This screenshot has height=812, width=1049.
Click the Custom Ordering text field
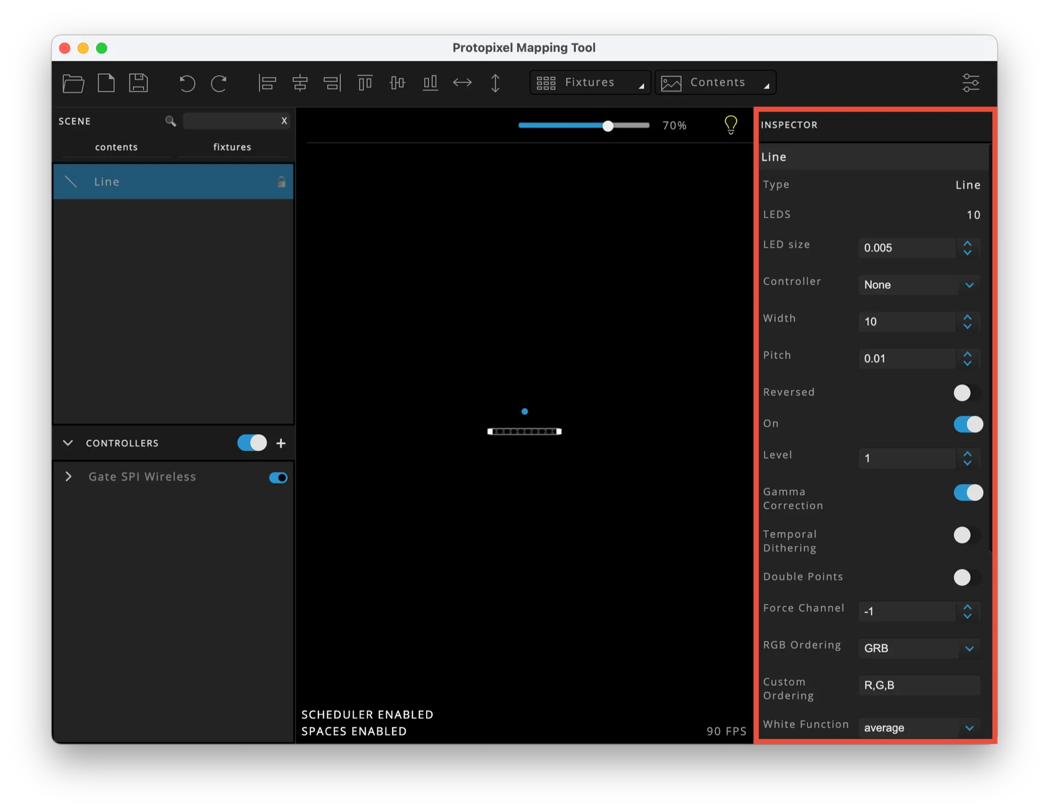tap(919, 685)
